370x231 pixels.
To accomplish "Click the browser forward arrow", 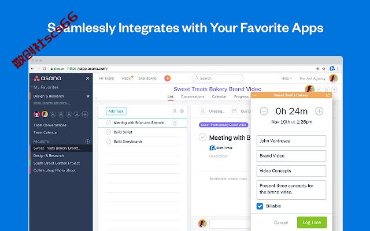I will coord(38,69).
